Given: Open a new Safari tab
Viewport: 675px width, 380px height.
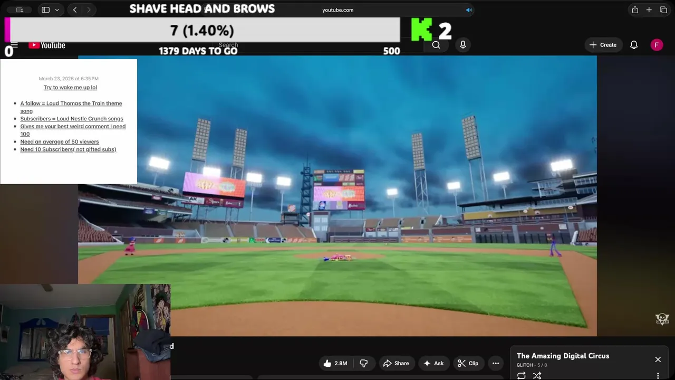Looking at the screenshot, I should tap(649, 10).
